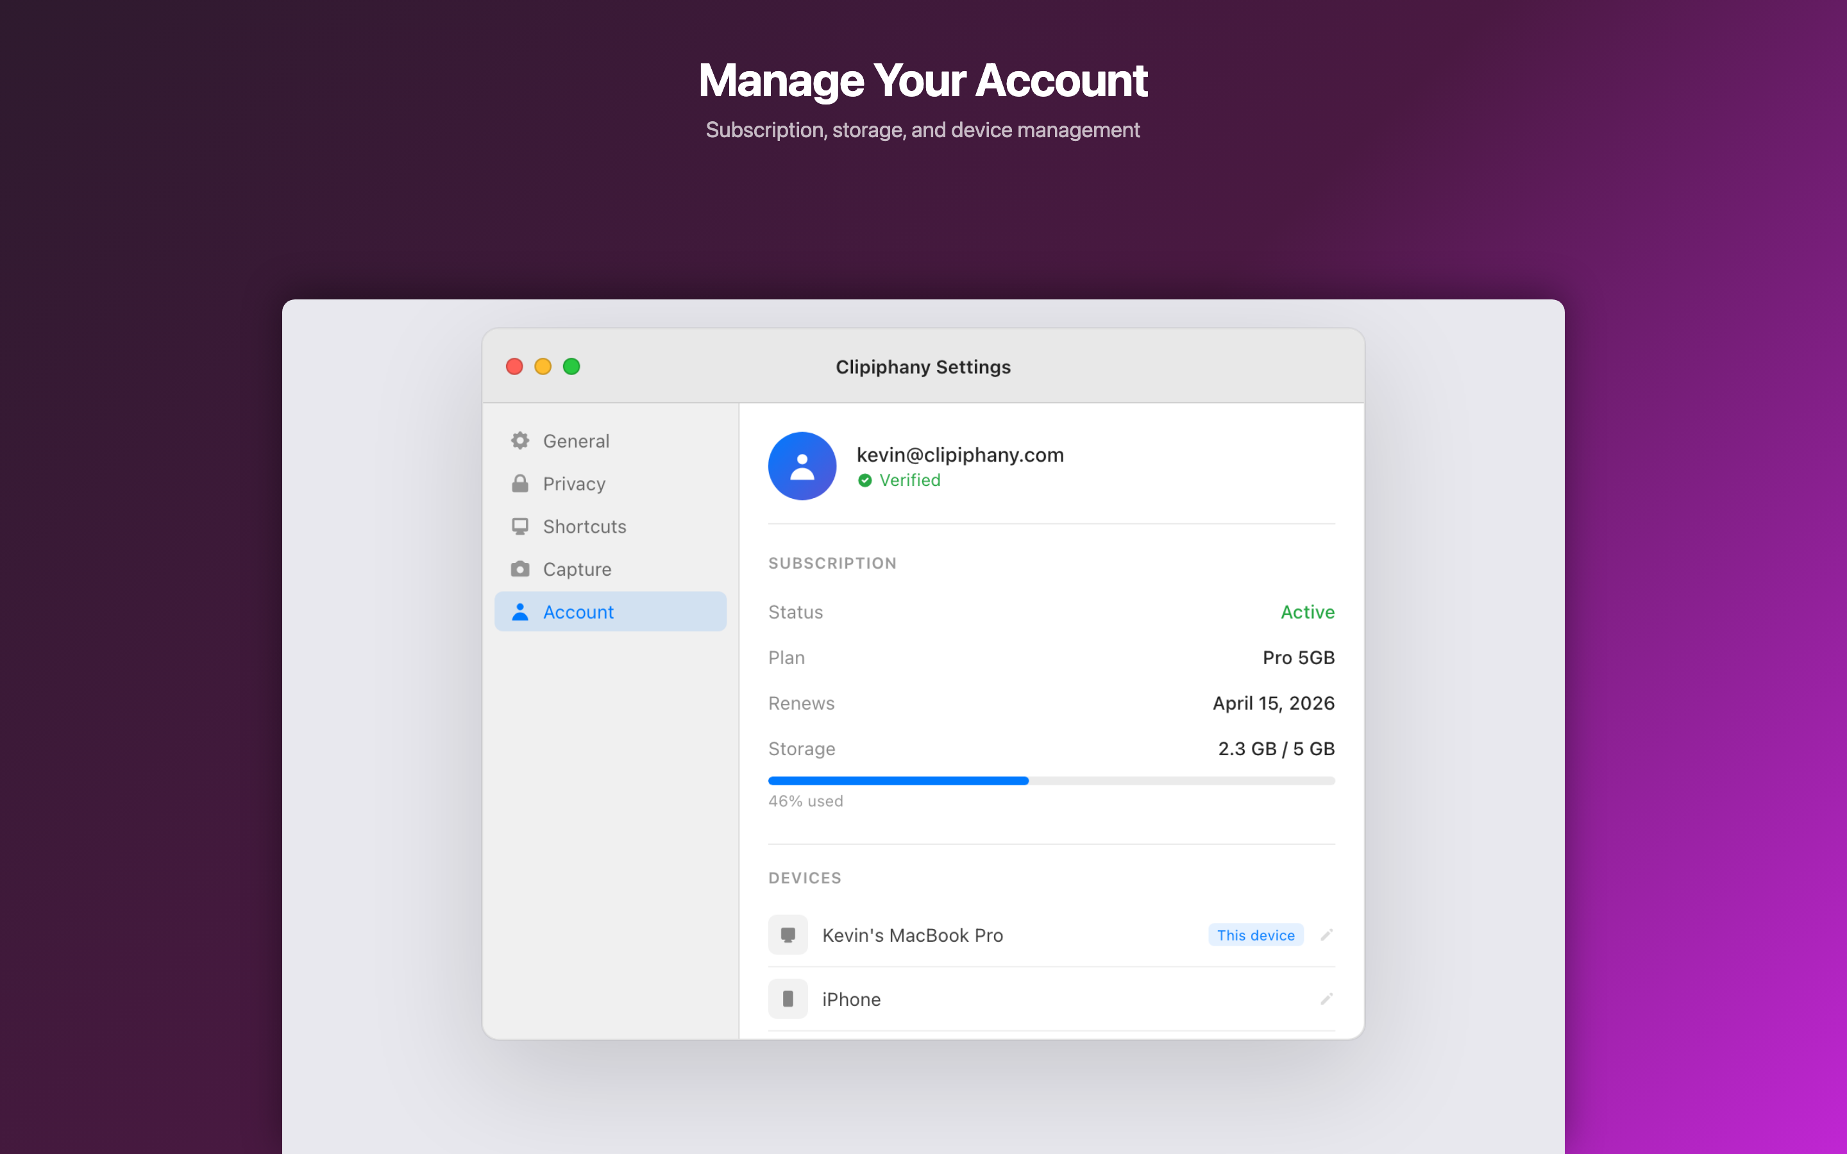
Task: Click the Manage Your Account heading
Action: click(x=923, y=80)
